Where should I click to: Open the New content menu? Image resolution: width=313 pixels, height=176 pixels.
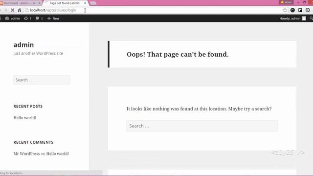click(53, 19)
